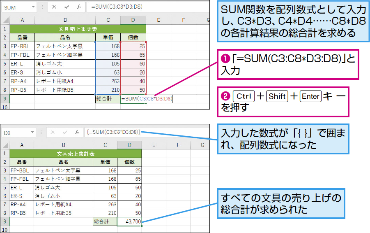Click the Select All corner in the upper worksheet
This screenshot has height=233, width=370.
tap(5, 20)
